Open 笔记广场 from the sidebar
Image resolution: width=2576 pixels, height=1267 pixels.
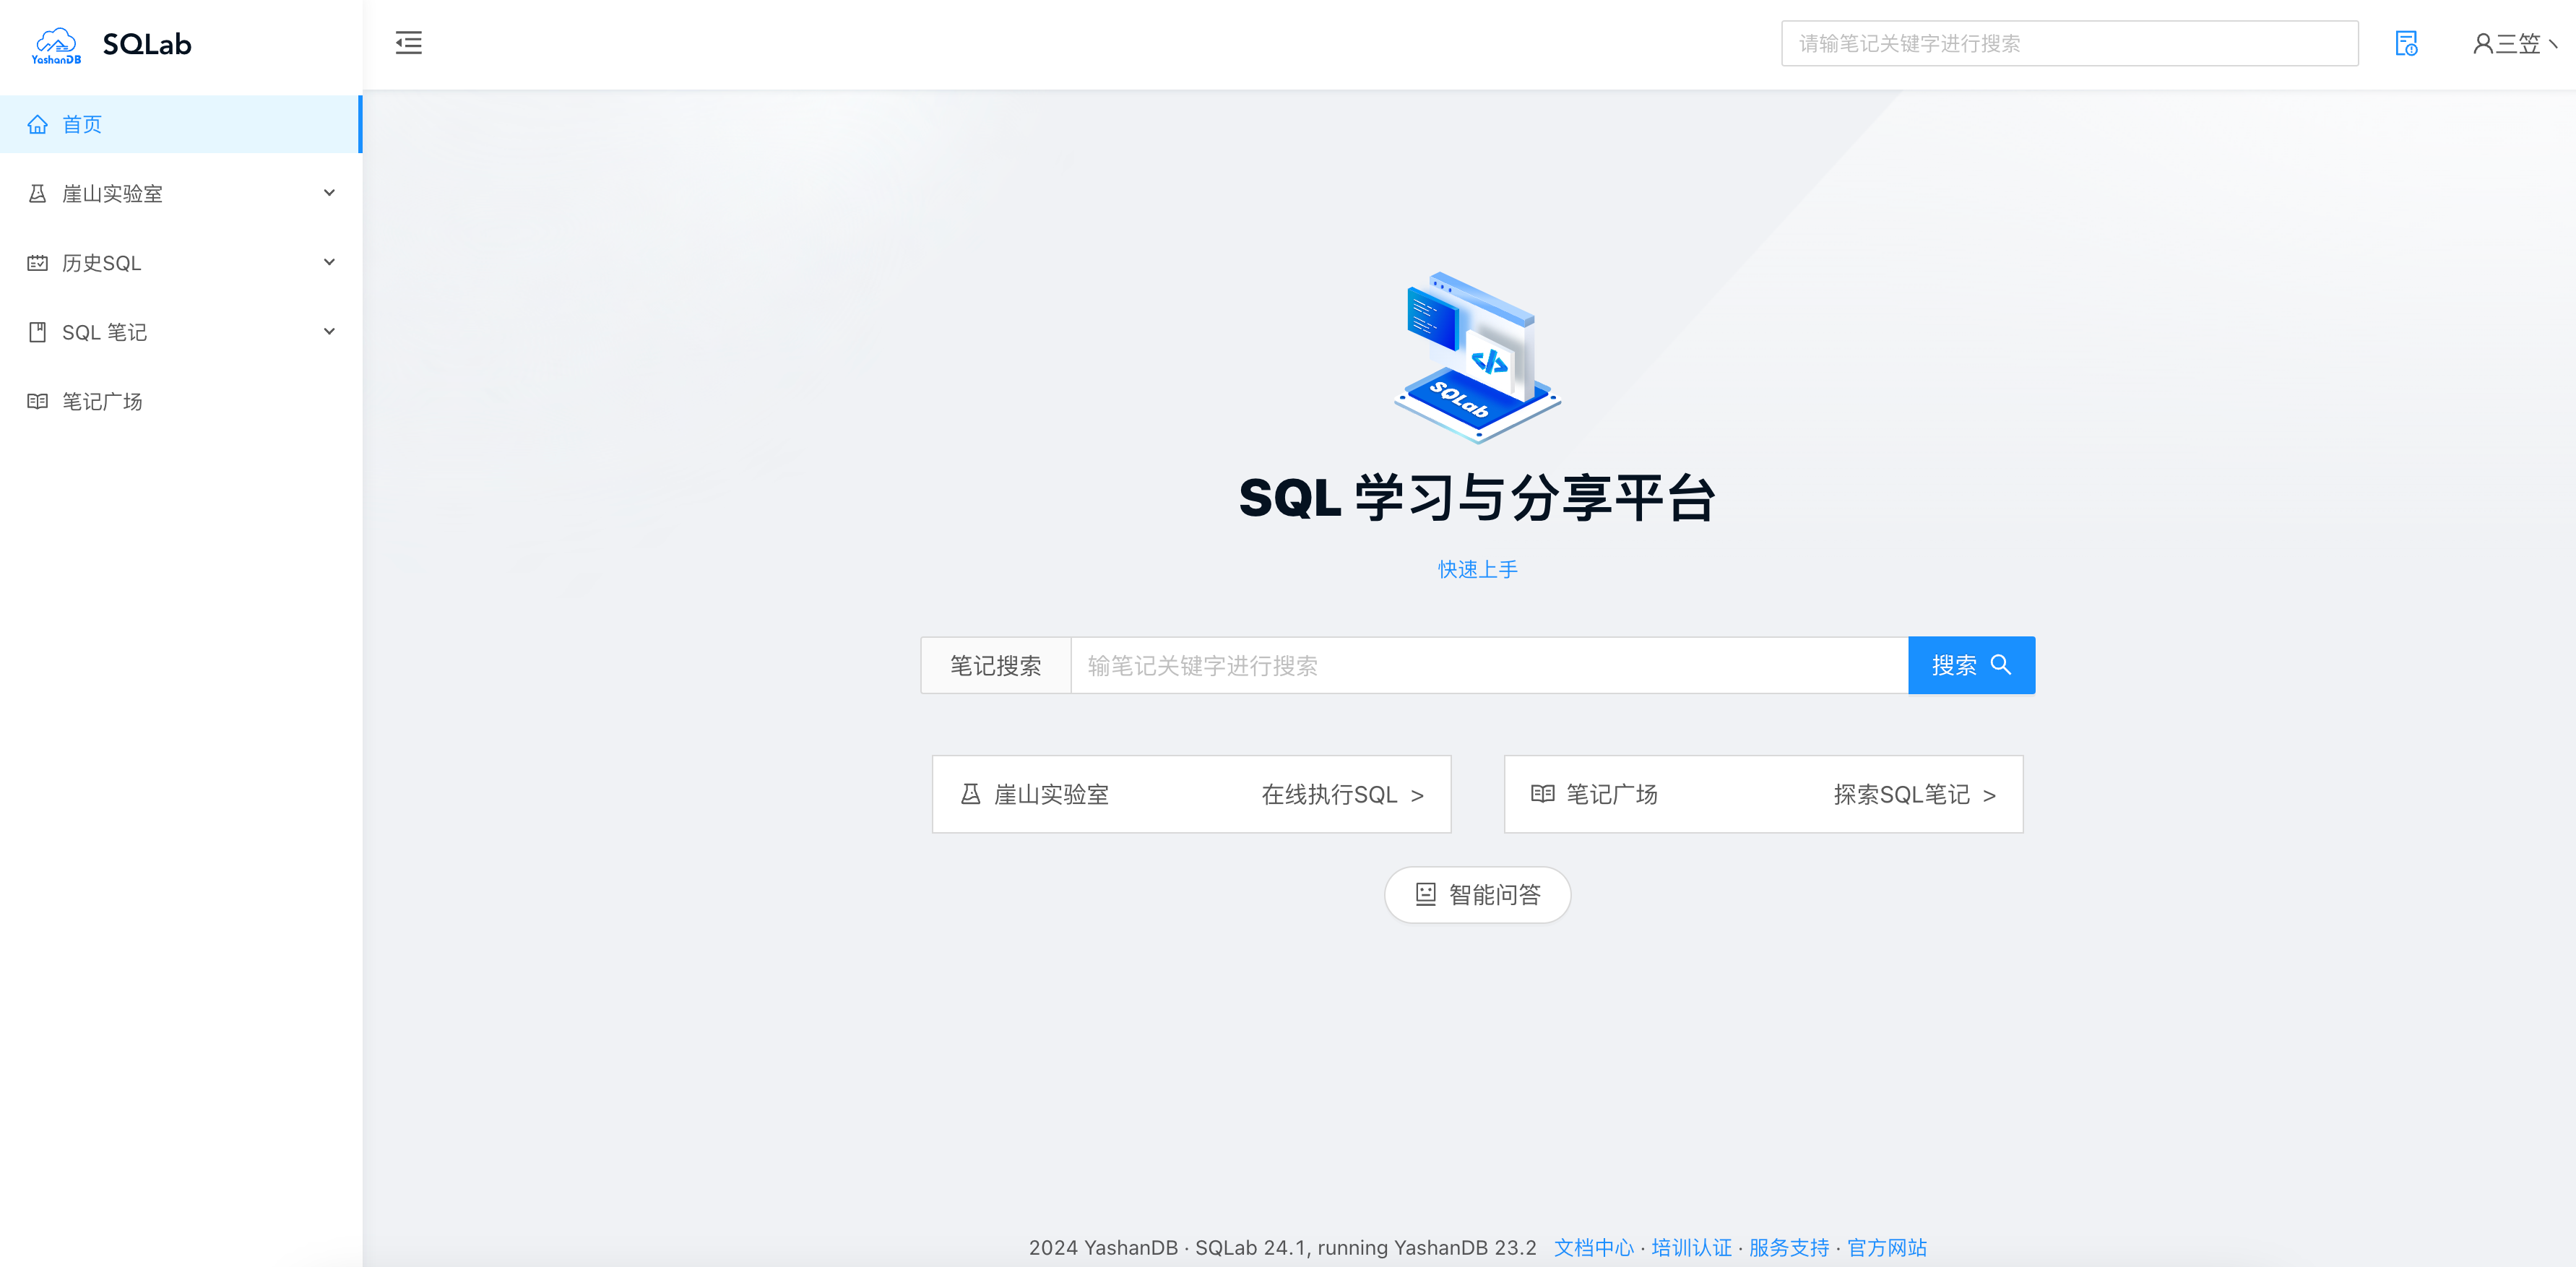102,400
